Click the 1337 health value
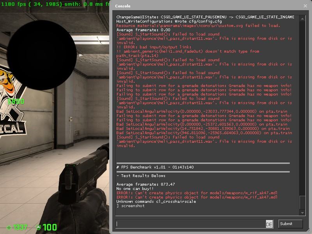 point(20,227)
